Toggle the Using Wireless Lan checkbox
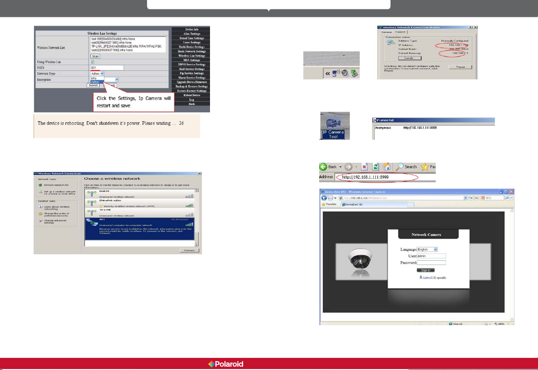This screenshot has width=538, height=370. 93,62
